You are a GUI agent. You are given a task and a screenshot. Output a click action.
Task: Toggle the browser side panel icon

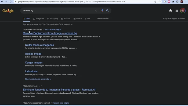pyautogui.click(x=177, y=2)
